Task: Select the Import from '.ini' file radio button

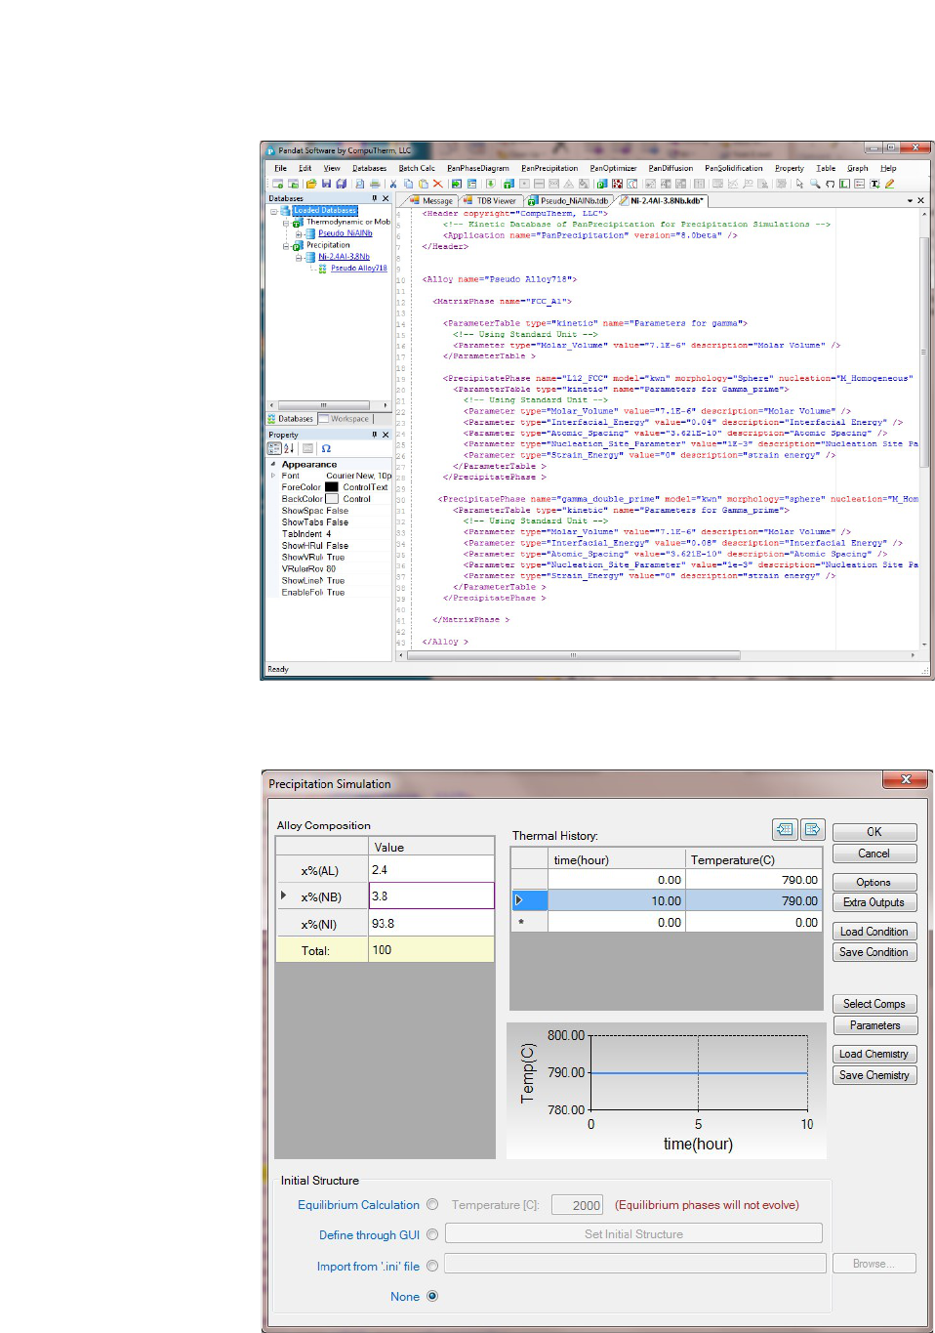Action: (432, 1267)
